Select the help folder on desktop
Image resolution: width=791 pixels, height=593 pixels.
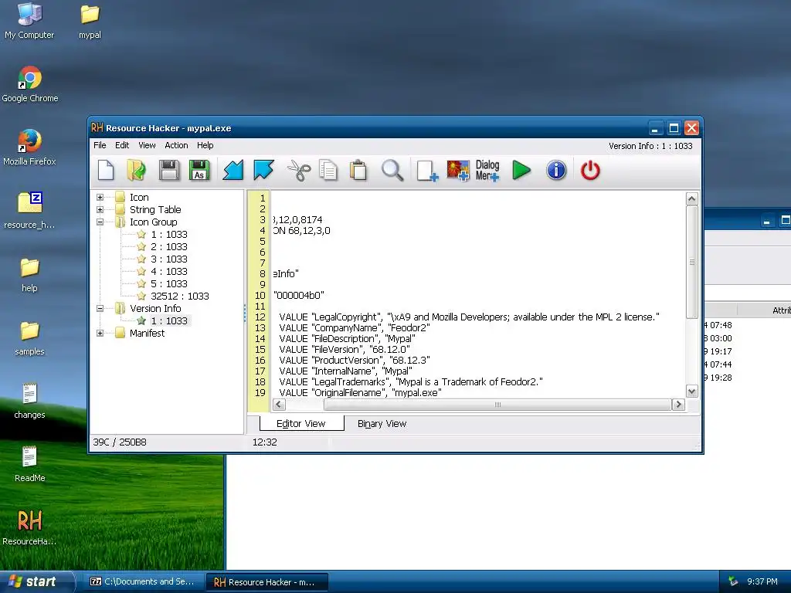[x=30, y=275]
